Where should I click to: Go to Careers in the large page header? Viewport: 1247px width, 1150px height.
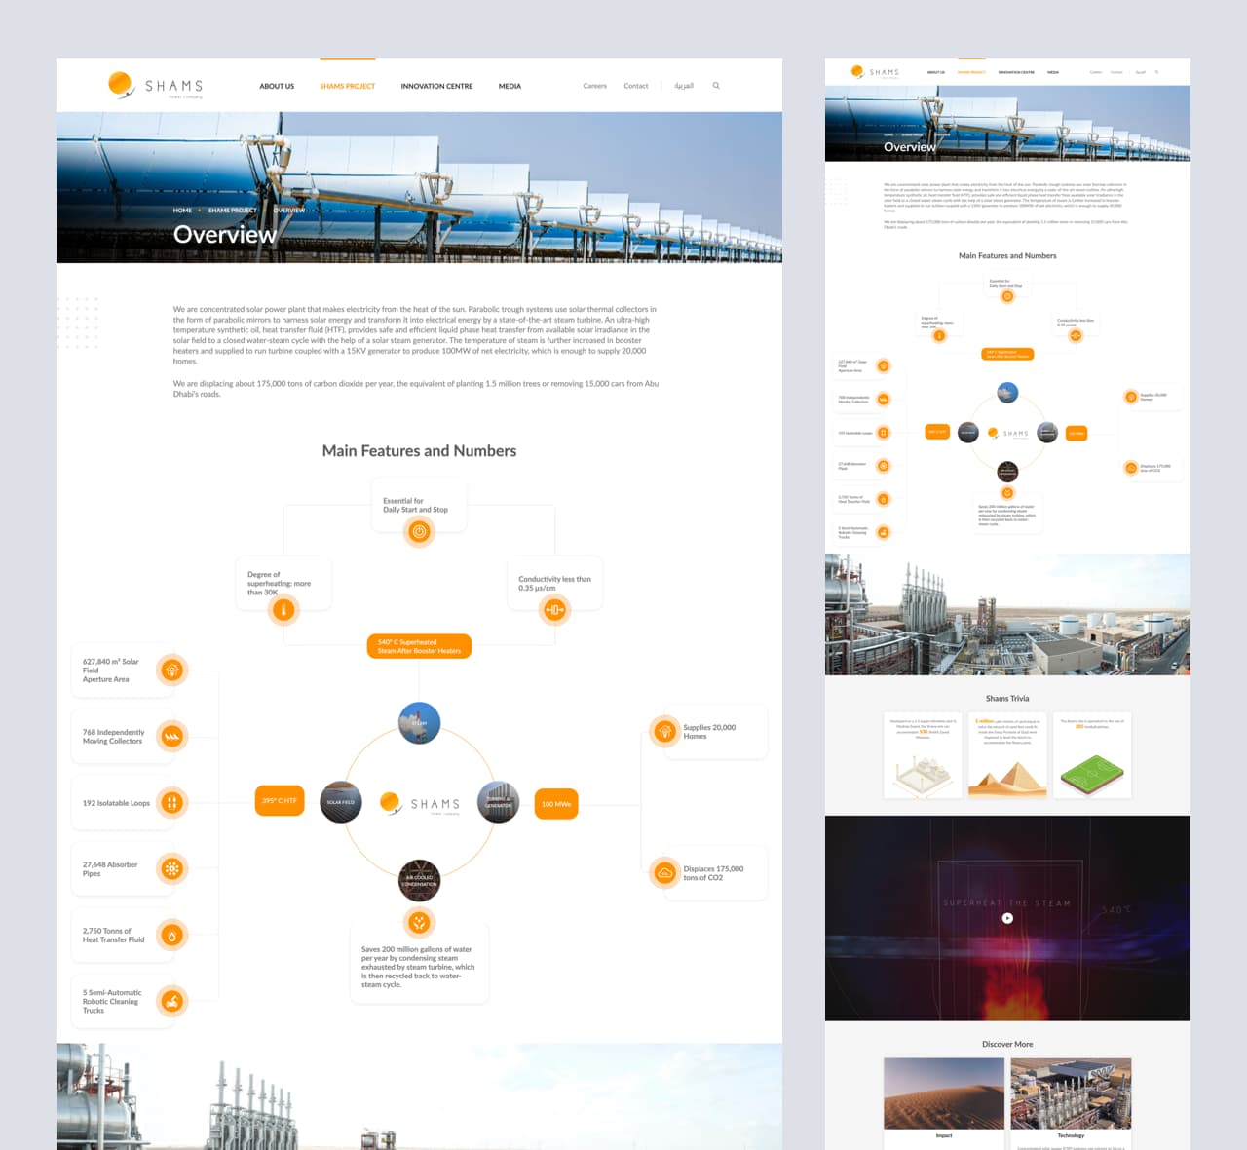(x=594, y=86)
